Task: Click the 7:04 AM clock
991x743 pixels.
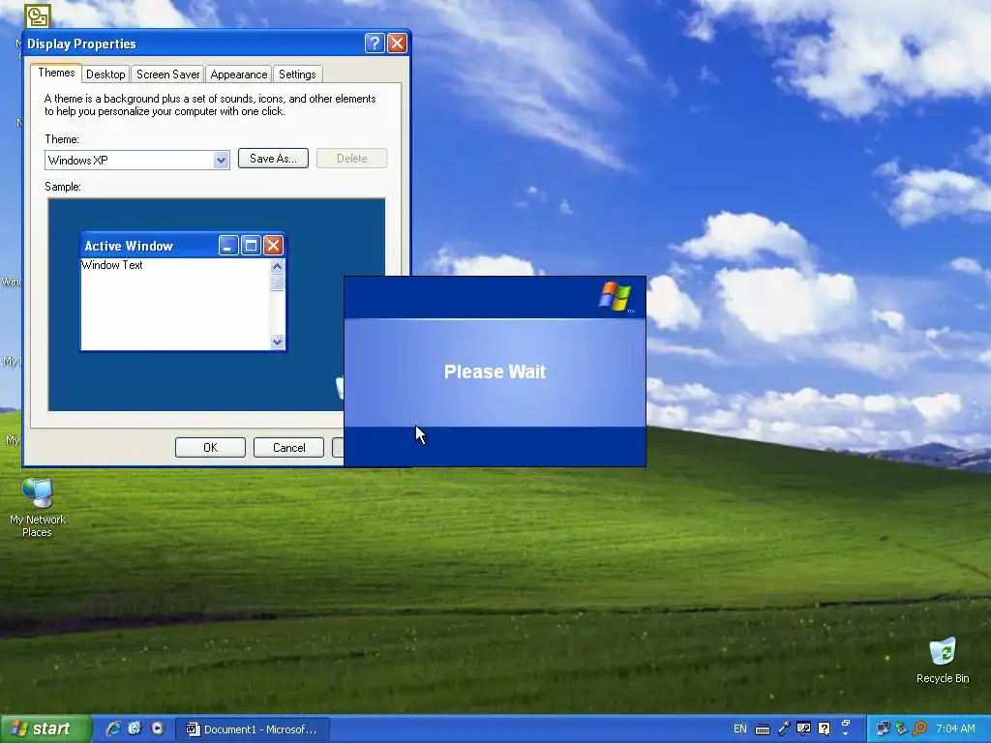Action: [955, 729]
